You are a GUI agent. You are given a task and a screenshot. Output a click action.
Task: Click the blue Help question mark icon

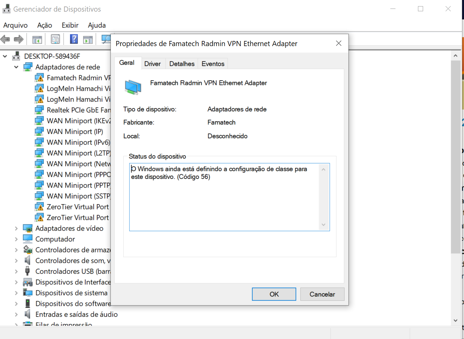pyautogui.click(x=74, y=39)
